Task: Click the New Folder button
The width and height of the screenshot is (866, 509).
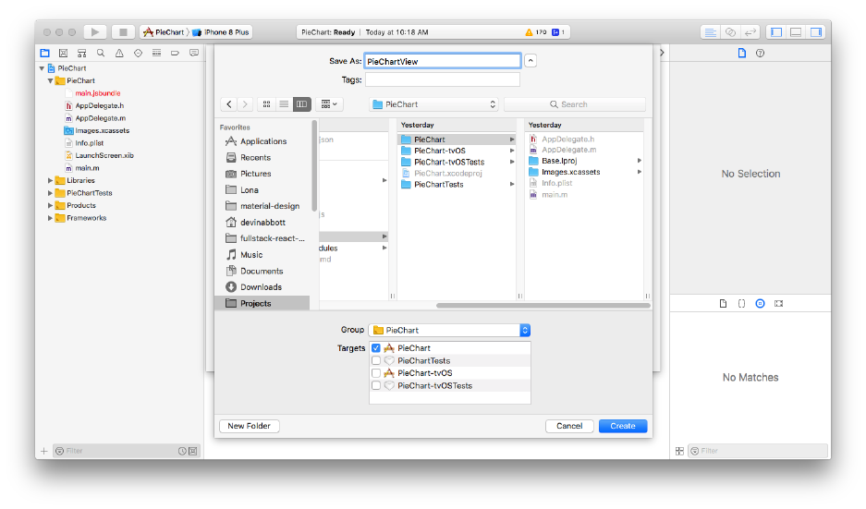Action: click(x=250, y=426)
